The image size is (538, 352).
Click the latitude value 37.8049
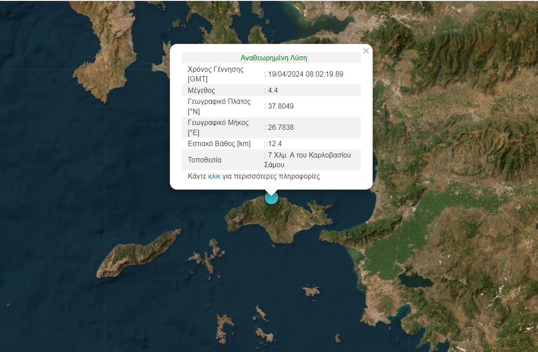281,106
